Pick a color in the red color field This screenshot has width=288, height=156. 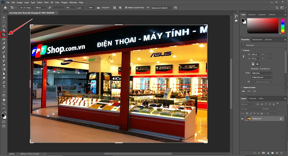[263, 26]
